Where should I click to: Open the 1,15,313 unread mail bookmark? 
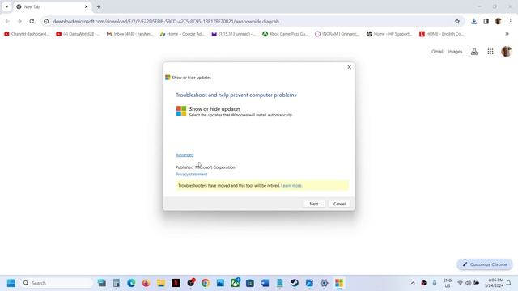click(234, 34)
